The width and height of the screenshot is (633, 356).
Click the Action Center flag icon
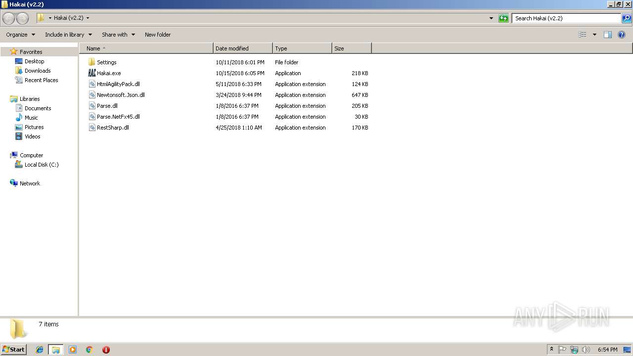pos(562,350)
